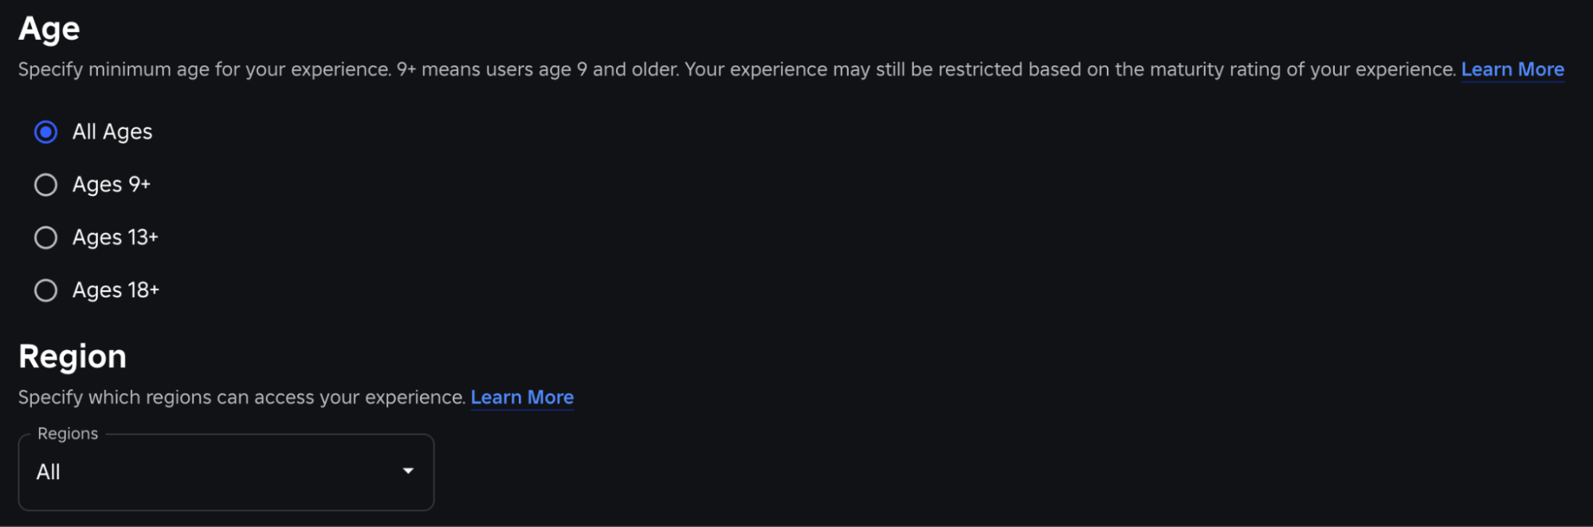Click the small "Regions" field label

click(x=68, y=434)
